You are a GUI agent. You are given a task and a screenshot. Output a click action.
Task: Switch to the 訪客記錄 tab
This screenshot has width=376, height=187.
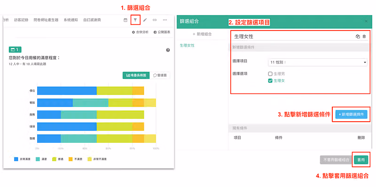(x=21, y=20)
